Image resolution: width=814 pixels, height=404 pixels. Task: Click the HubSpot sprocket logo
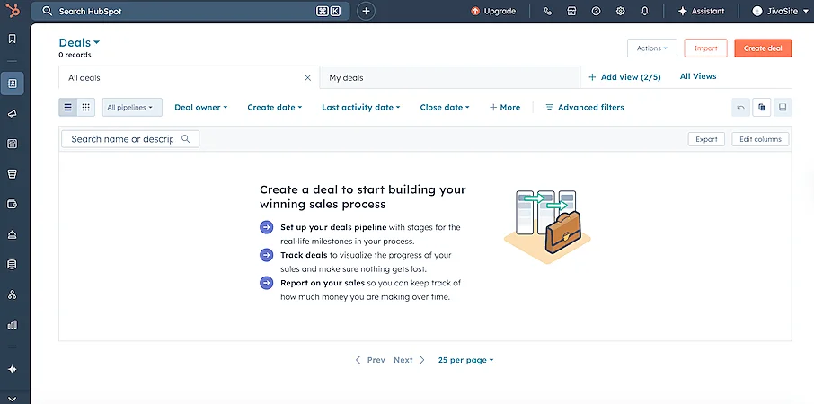coord(13,11)
